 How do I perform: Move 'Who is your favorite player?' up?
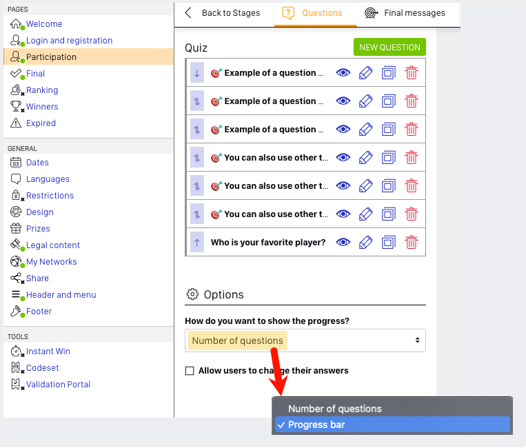point(197,242)
